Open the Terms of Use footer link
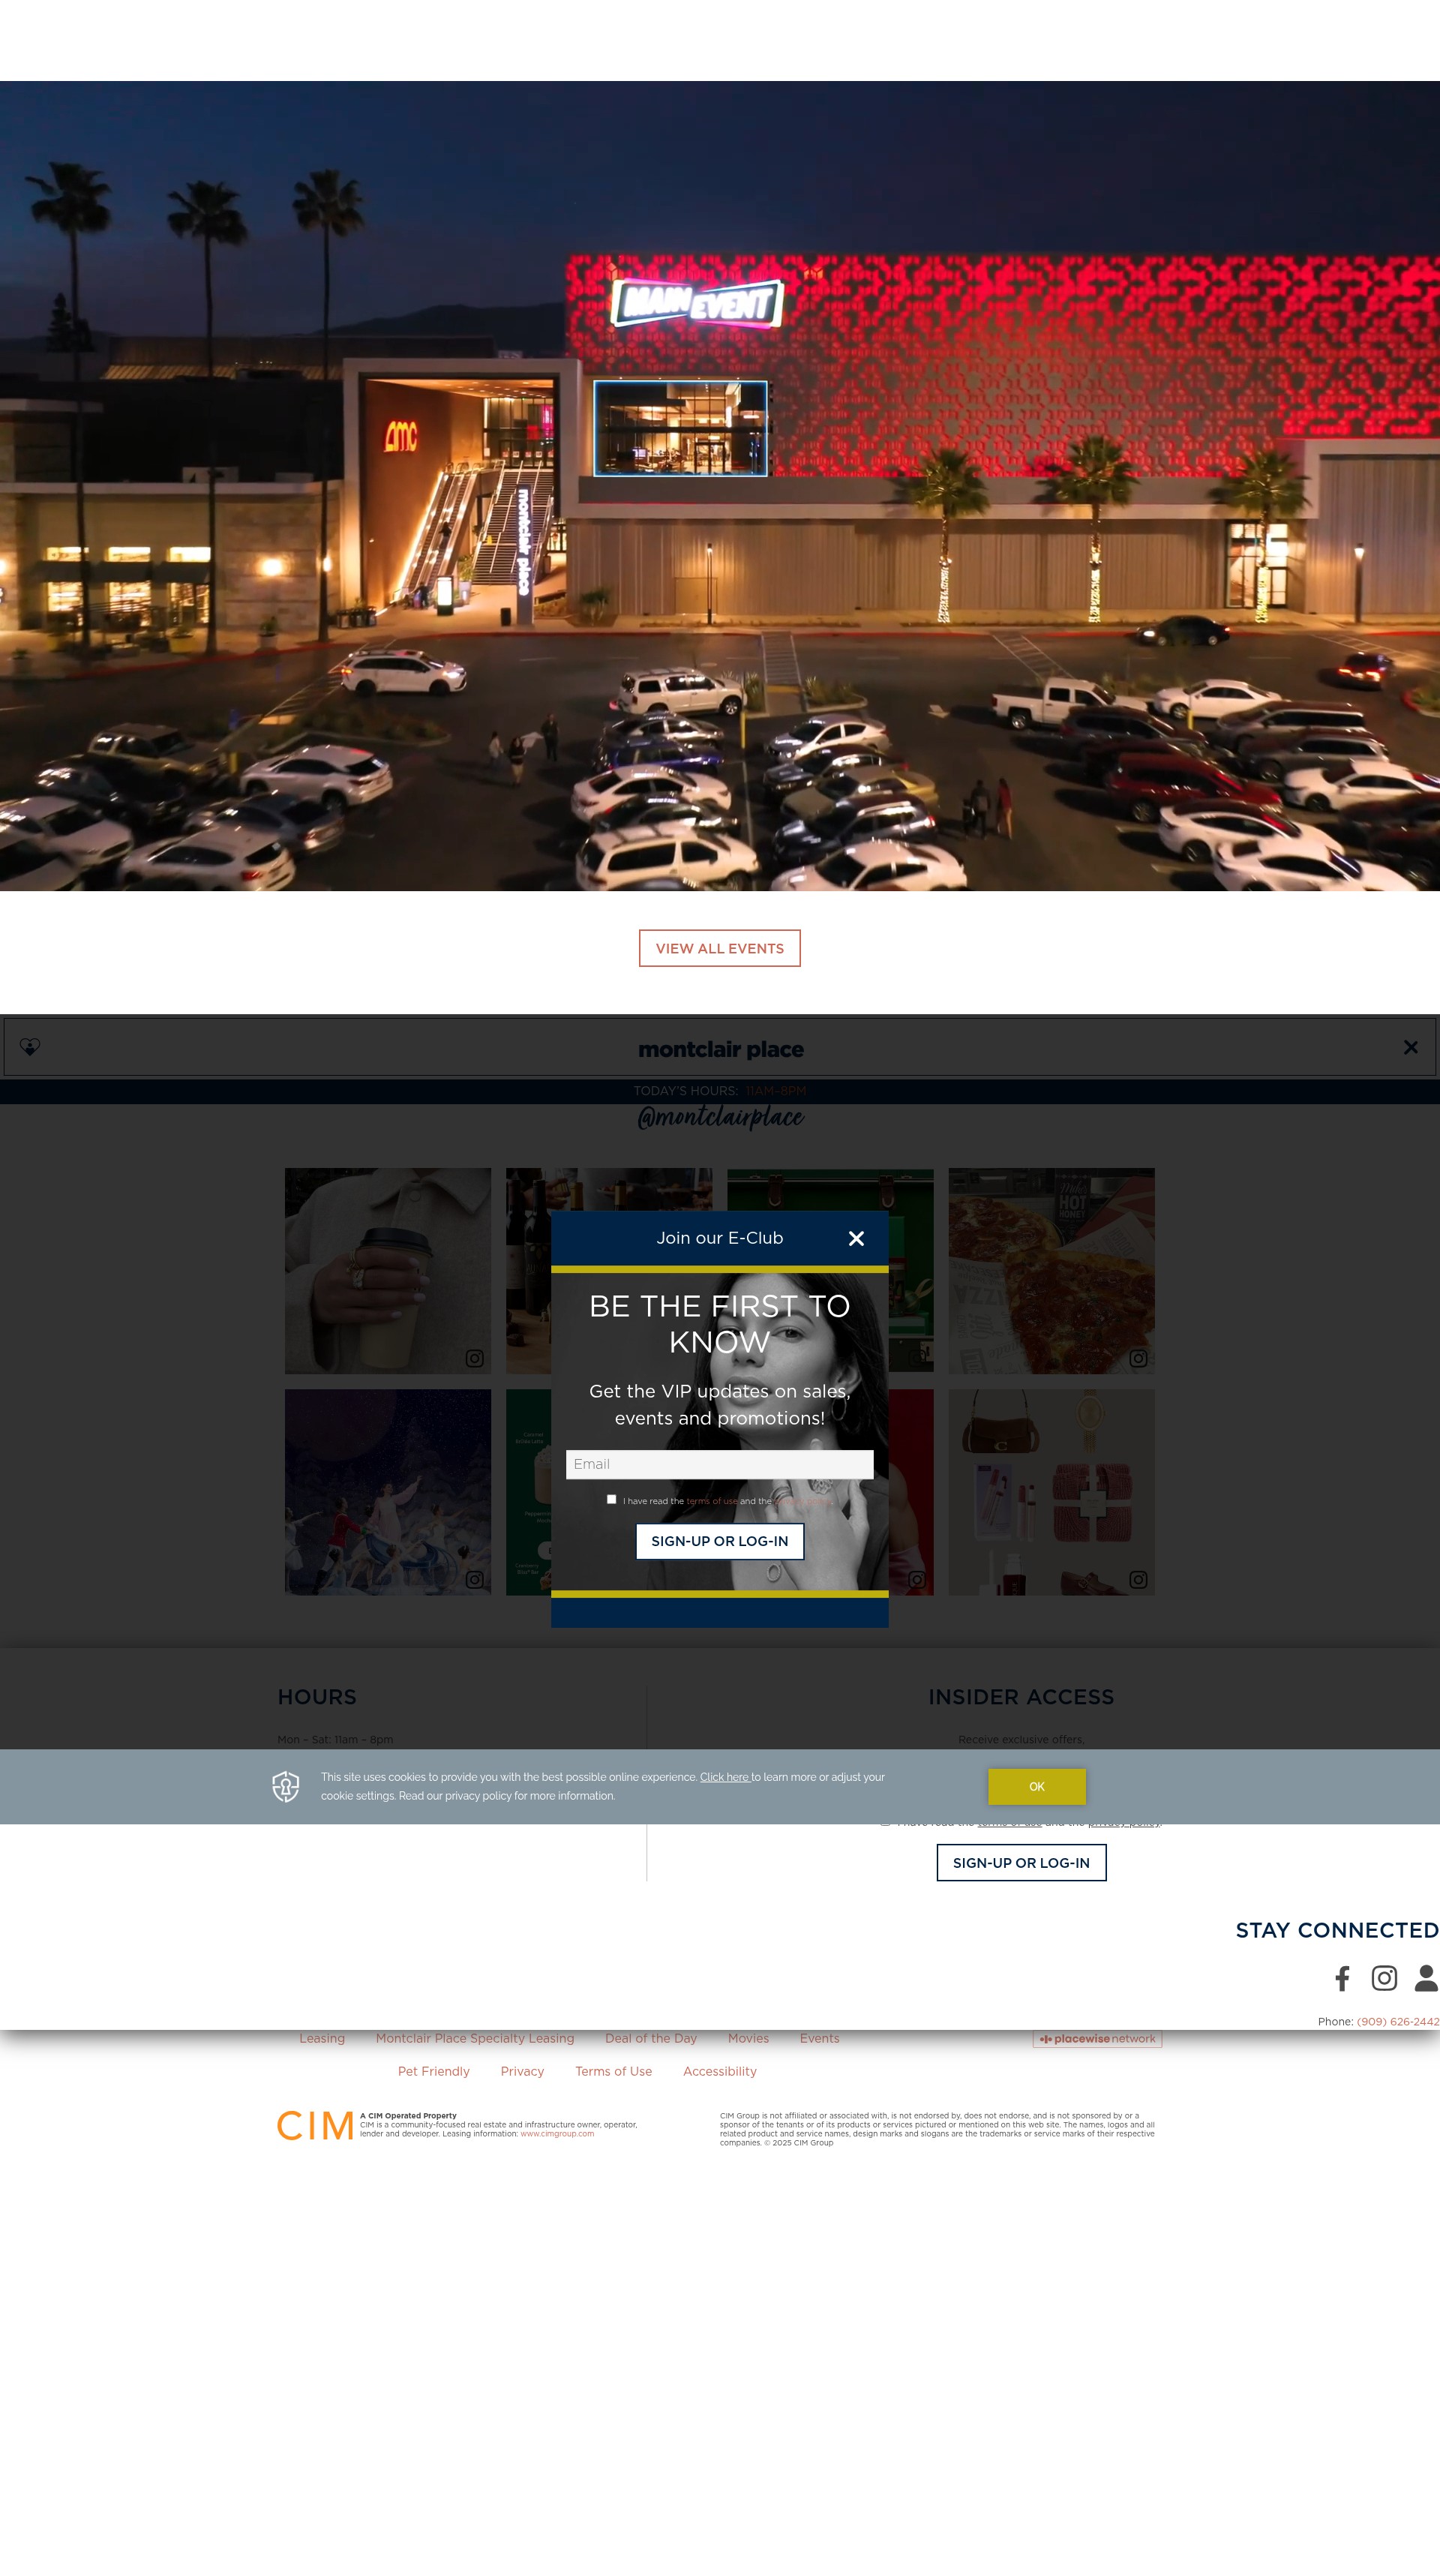Image resolution: width=1440 pixels, height=2576 pixels. click(613, 2071)
